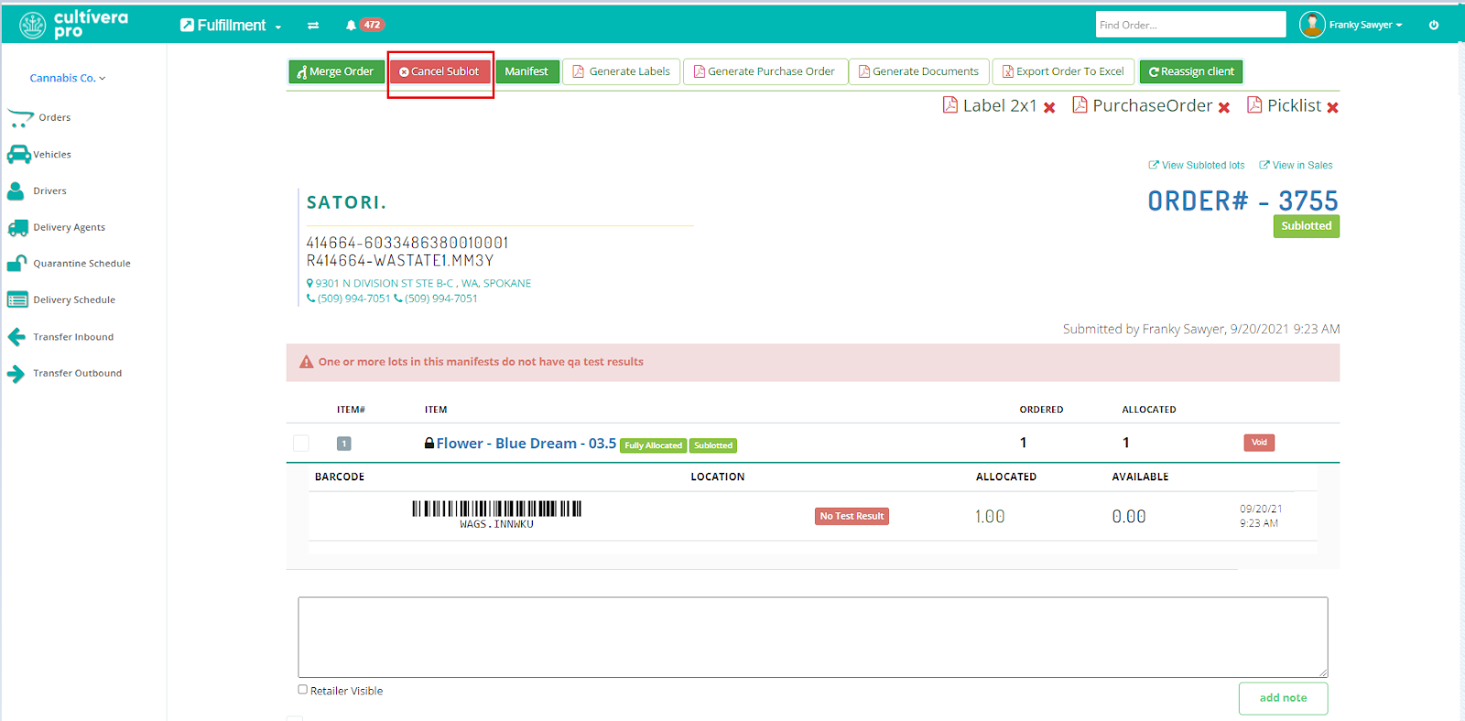
Task: Click the Fully Allocated badge
Action: (x=653, y=446)
